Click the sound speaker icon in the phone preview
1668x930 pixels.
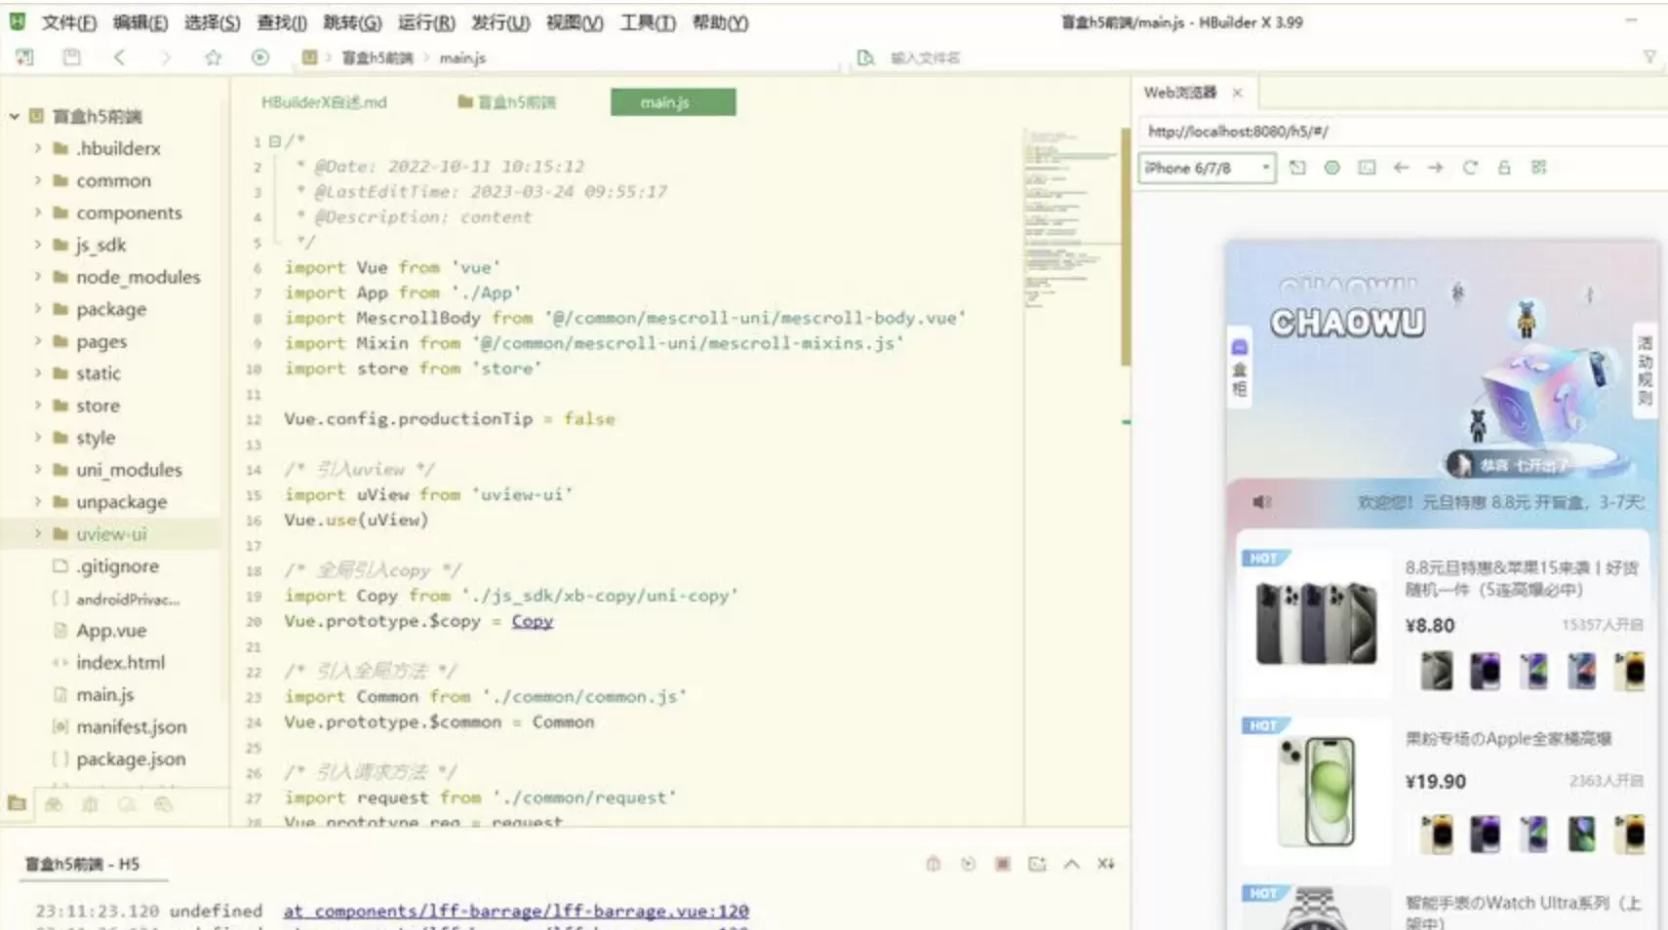click(x=1261, y=502)
